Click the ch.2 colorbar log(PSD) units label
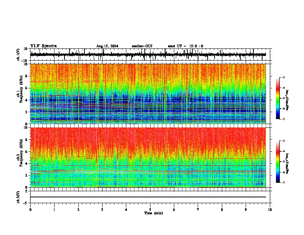 point(287,163)
